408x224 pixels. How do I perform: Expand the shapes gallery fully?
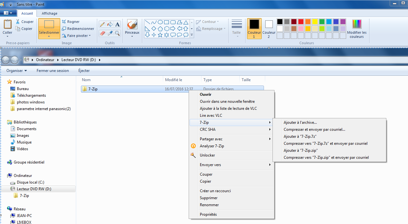pyautogui.click(x=192, y=35)
